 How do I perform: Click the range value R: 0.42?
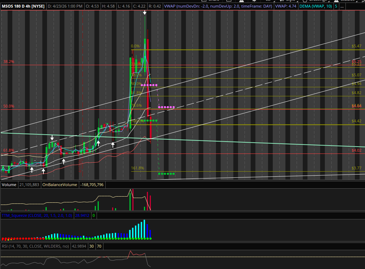click(x=155, y=6)
